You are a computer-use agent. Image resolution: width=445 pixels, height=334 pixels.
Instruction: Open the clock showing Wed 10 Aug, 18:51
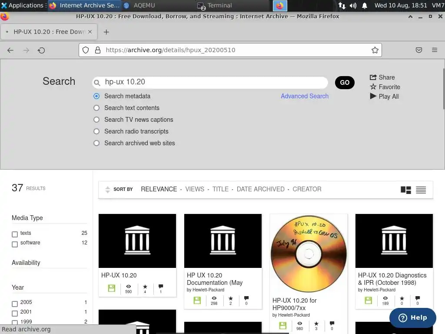coord(401,5)
